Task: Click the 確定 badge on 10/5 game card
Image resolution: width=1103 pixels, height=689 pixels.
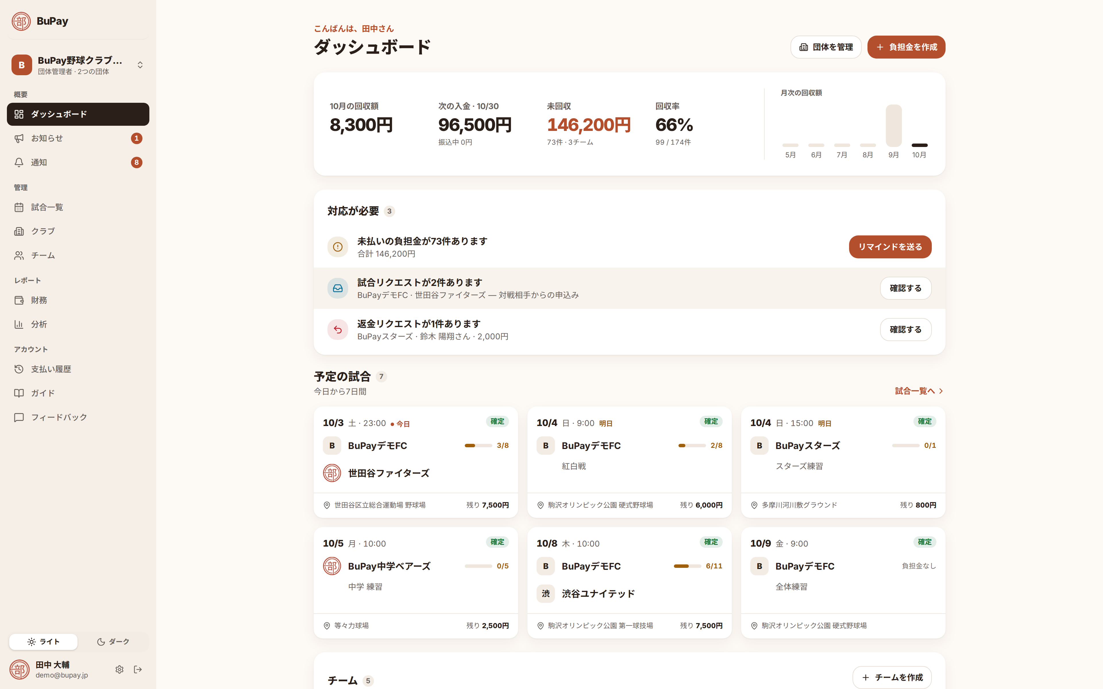Action: point(497,542)
